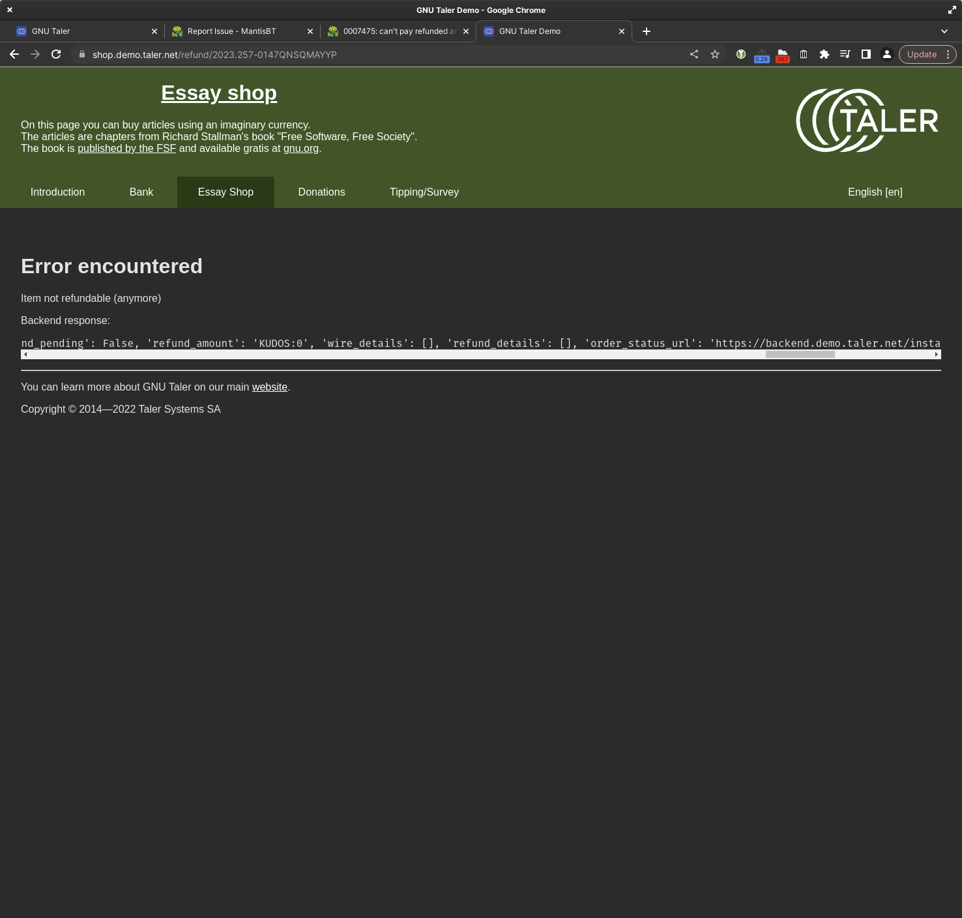The height and width of the screenshot is (918, 962).
Task: Go back to the previous page
Action: 14,55
